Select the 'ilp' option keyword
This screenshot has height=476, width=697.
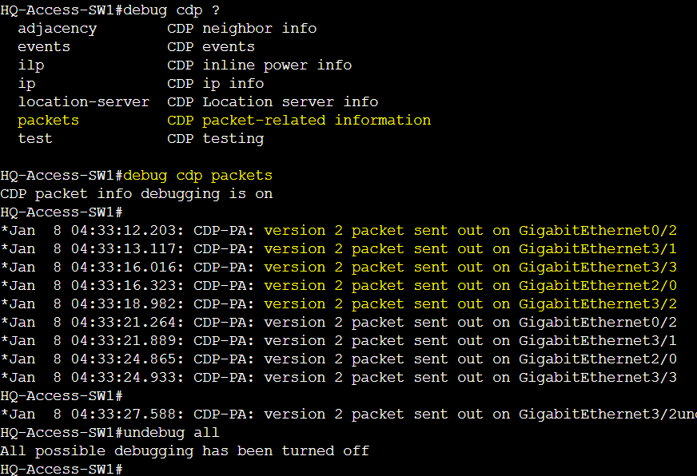(31, 65)
